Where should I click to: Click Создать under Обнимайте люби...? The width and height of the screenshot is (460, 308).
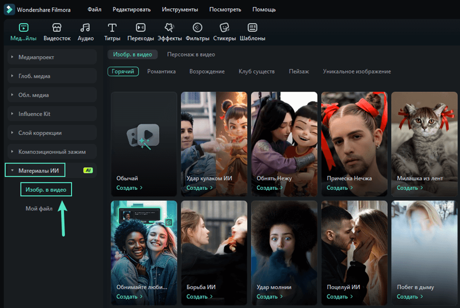(x=129, y=296)
